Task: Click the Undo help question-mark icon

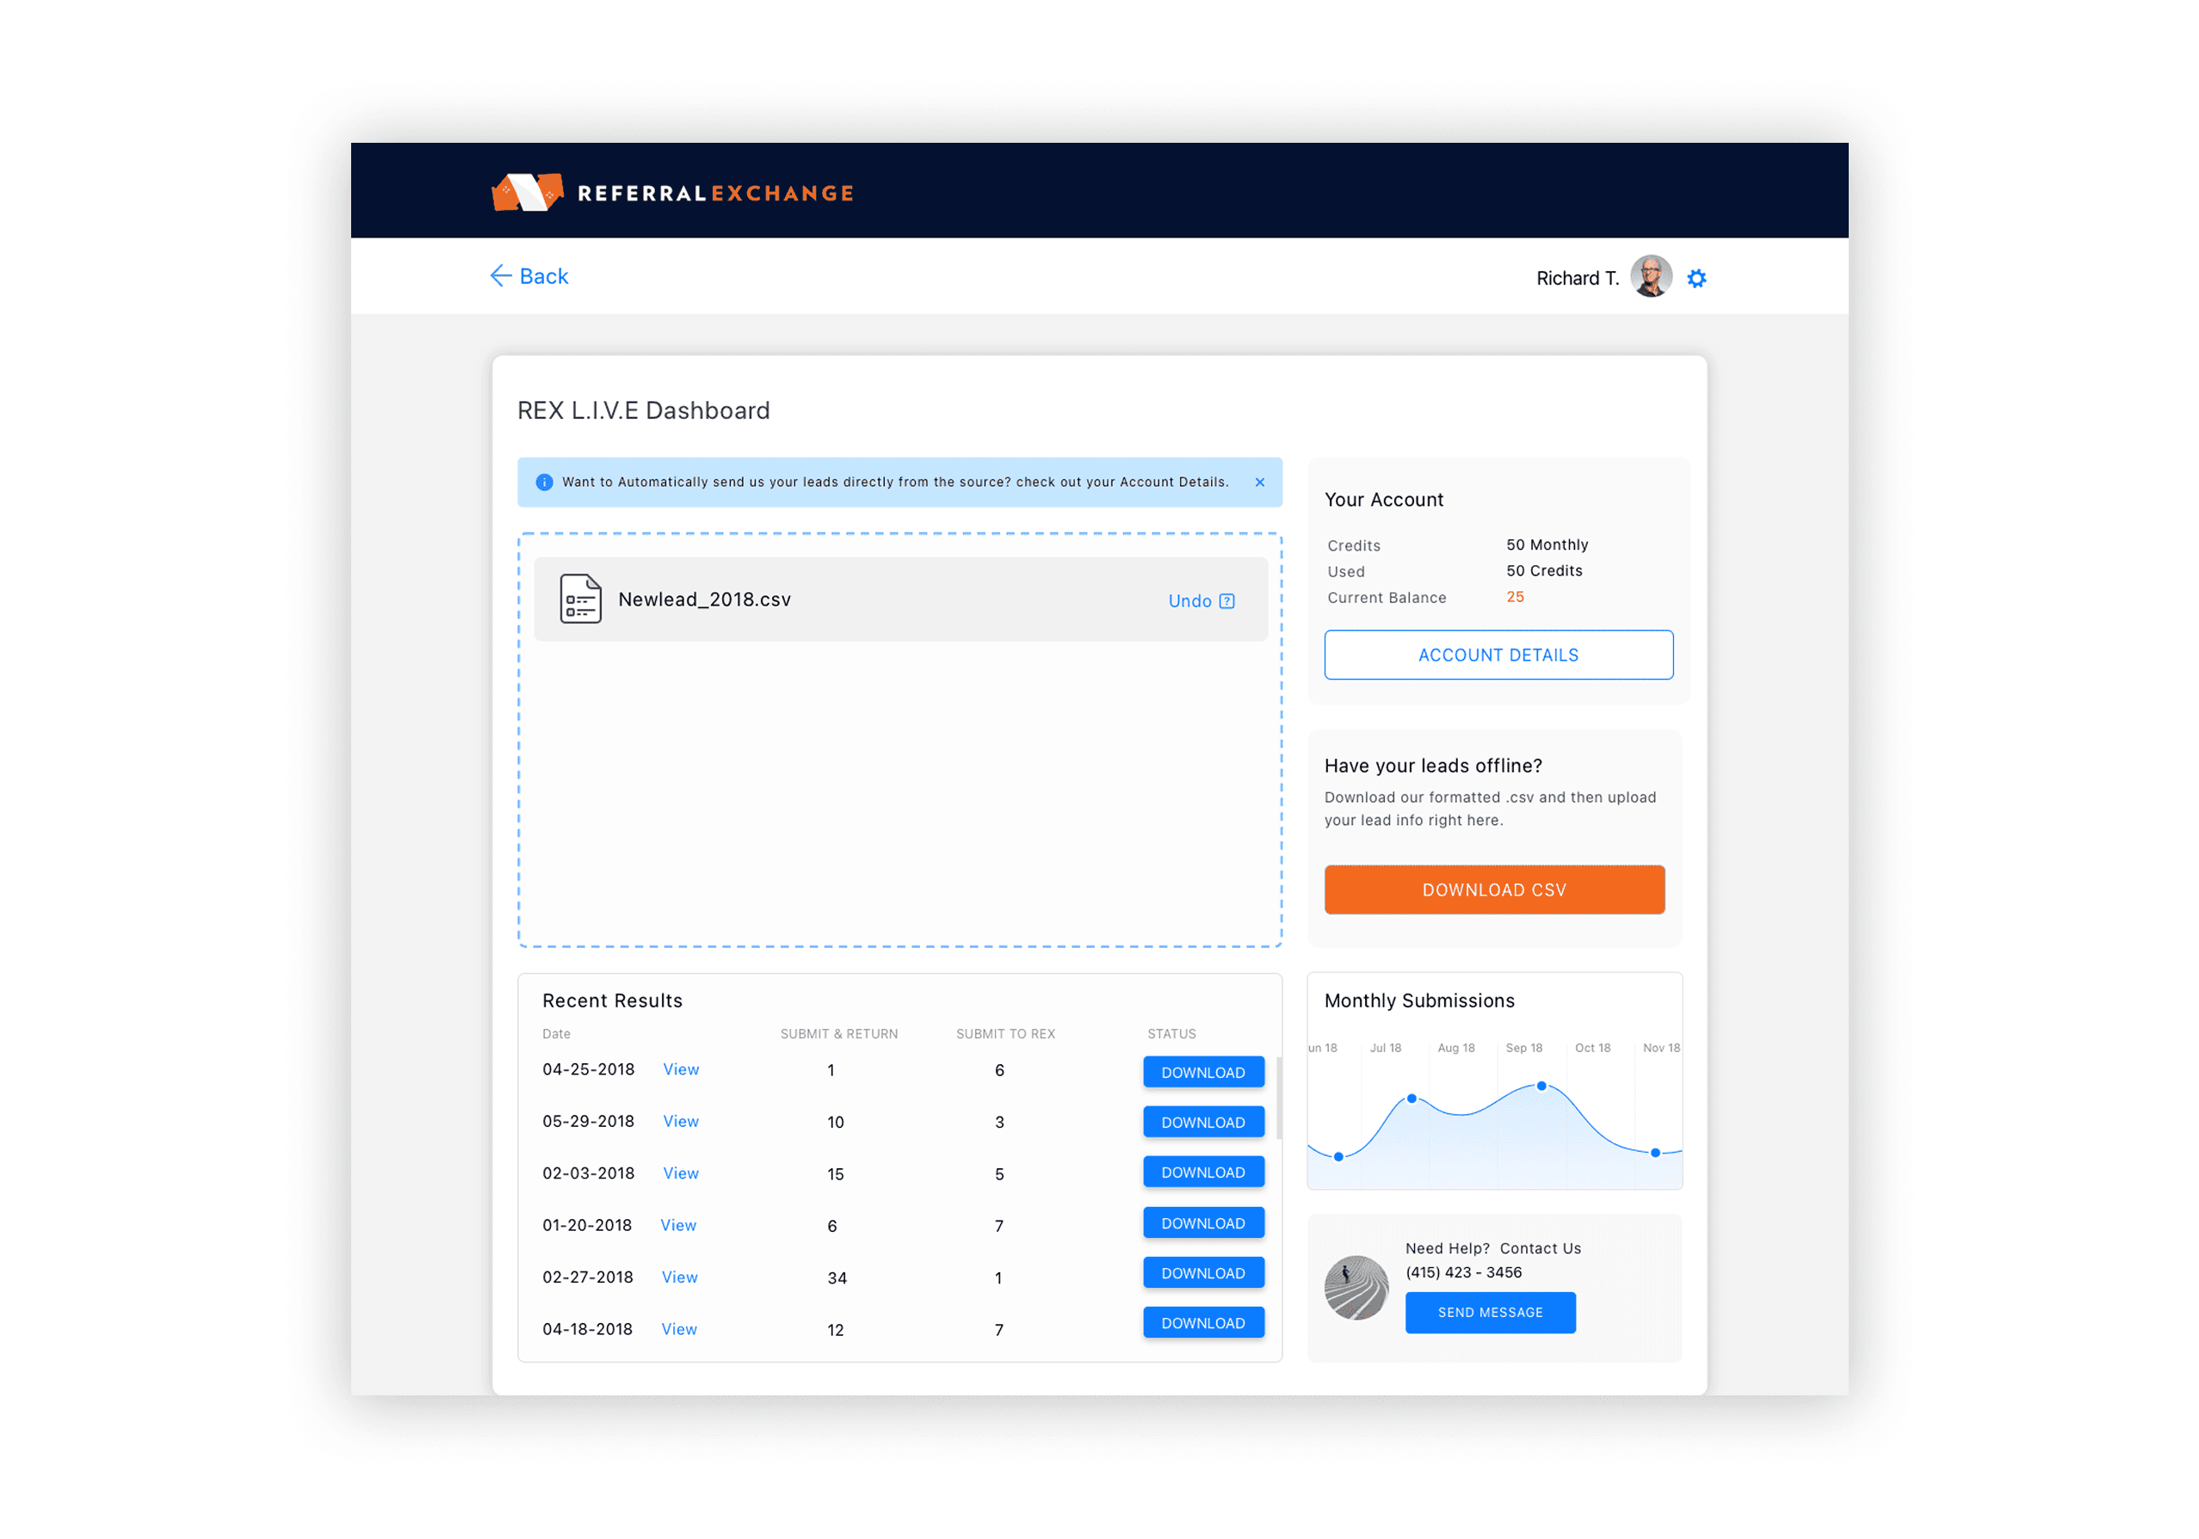Action: (x=1227, y=601)
